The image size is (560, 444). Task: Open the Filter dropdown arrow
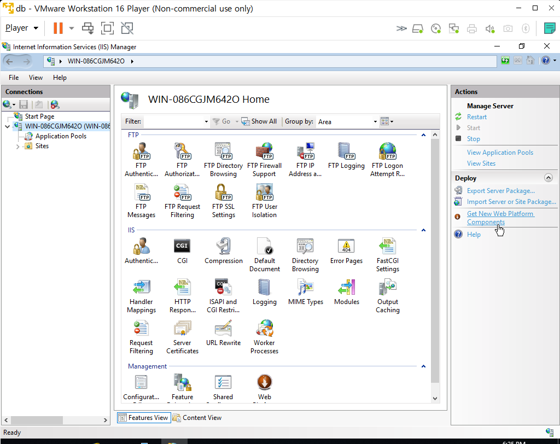pos(206,121)
